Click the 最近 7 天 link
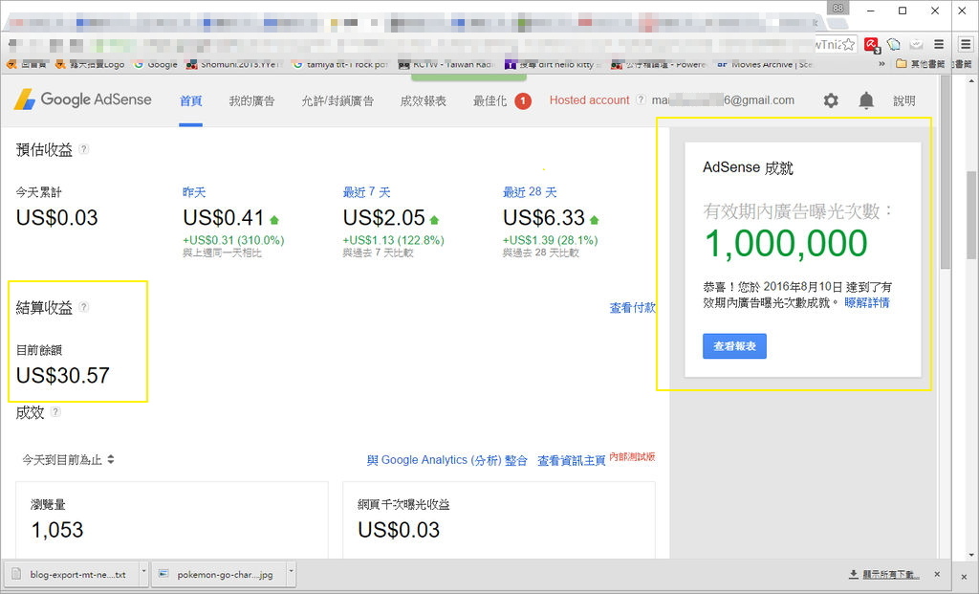The width and height of the screenshot is (979, 594). click(366, 191)
